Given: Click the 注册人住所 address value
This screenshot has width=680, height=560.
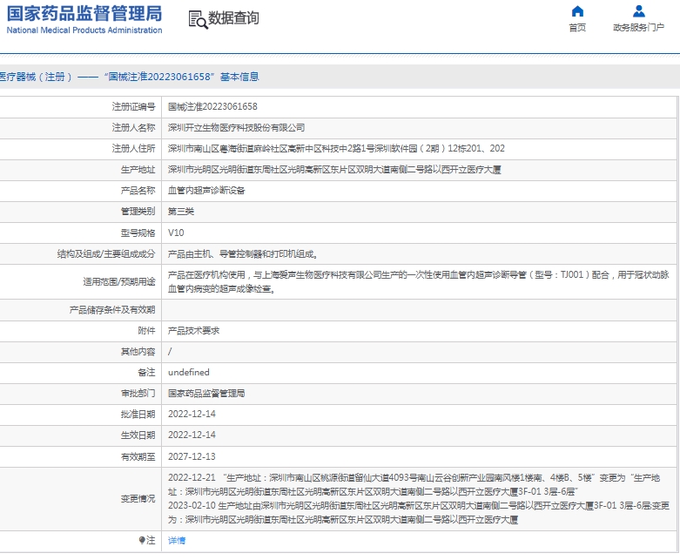Looking at the screenshot, I should (336, 148).
